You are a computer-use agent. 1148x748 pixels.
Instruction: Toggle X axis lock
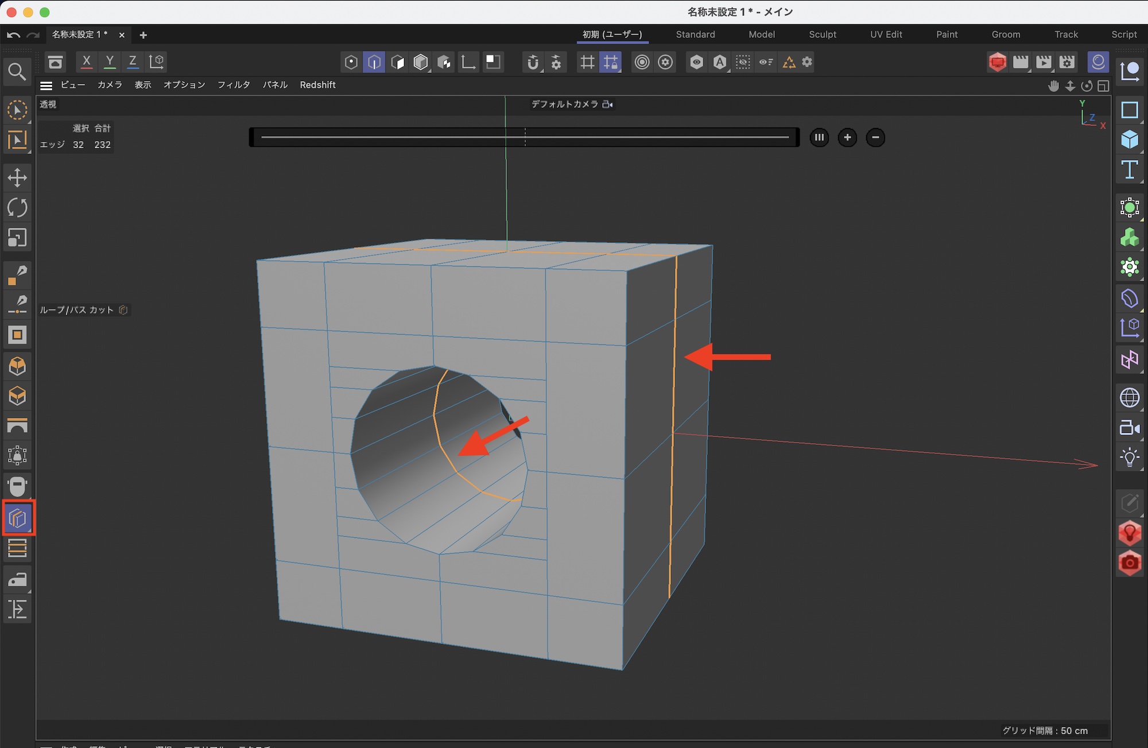[x=86, y=61]
